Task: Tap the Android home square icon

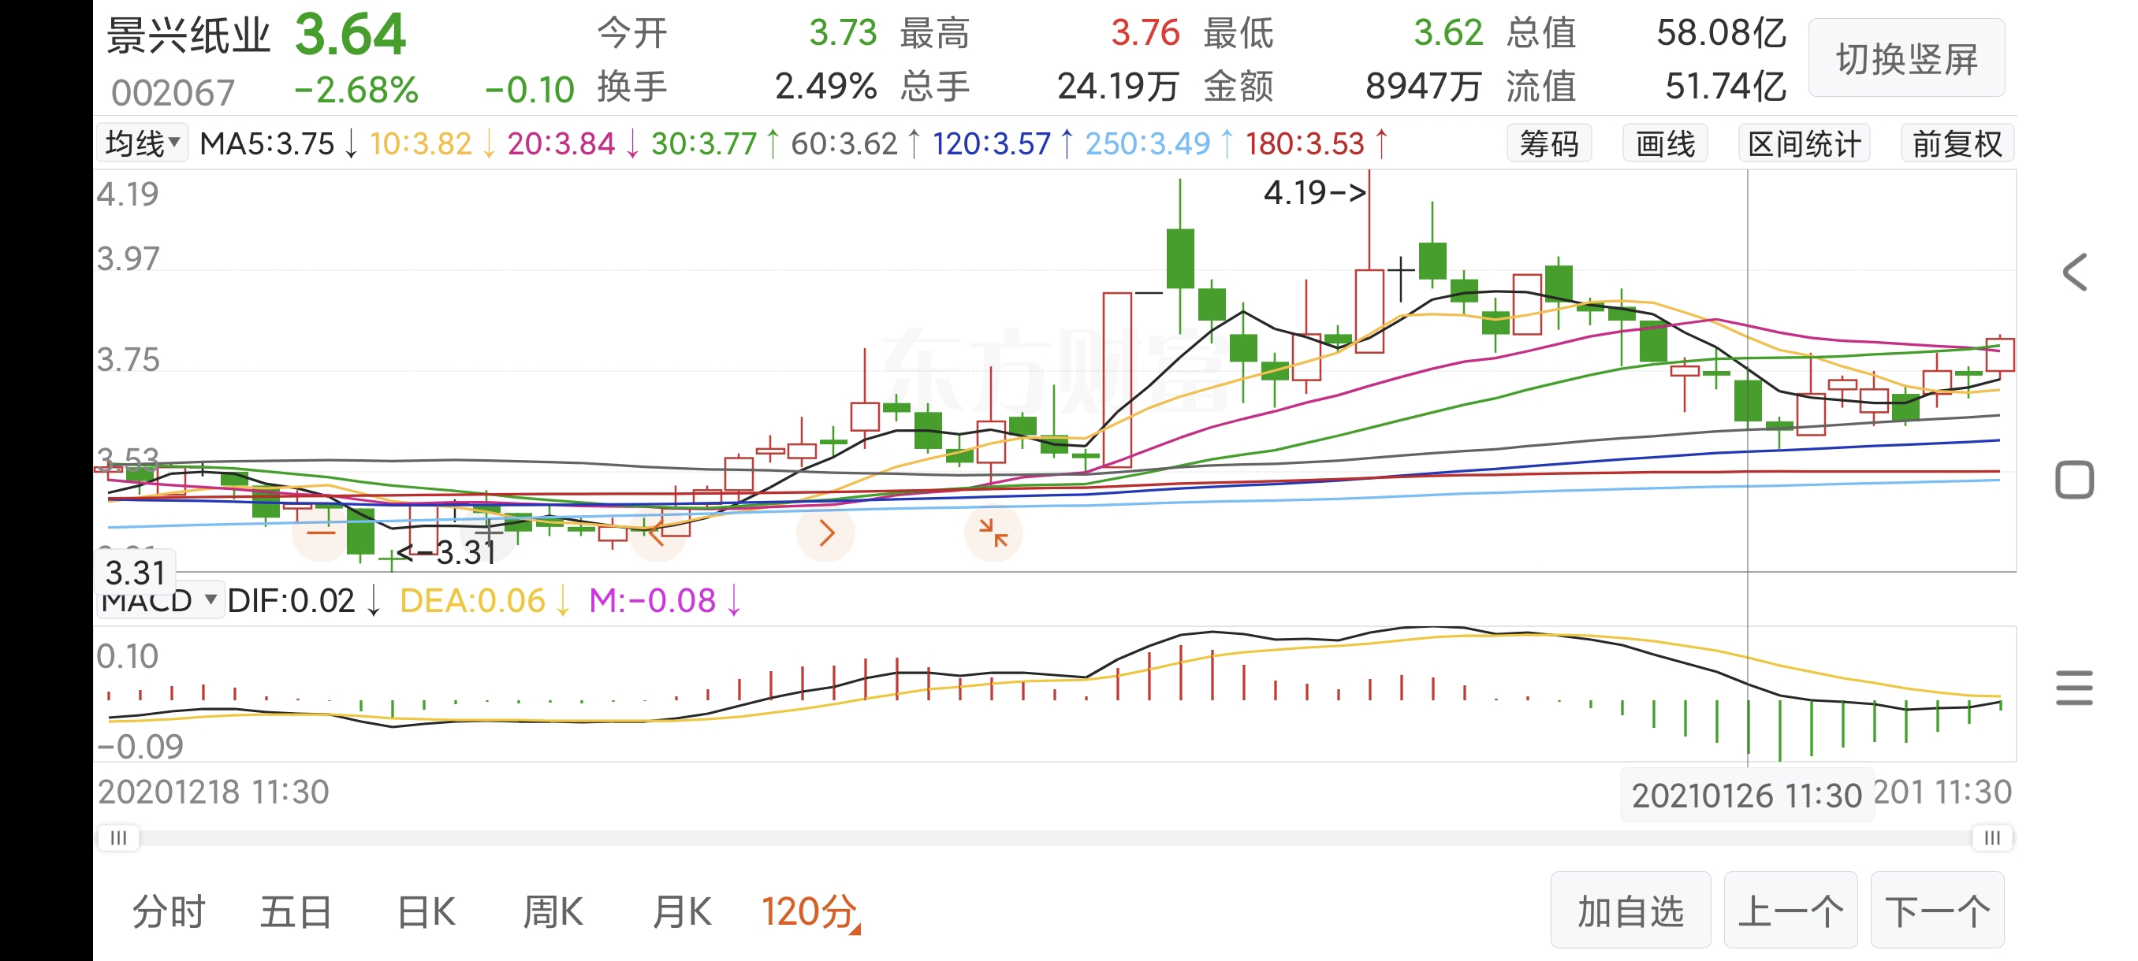Action: [2074, 480]
